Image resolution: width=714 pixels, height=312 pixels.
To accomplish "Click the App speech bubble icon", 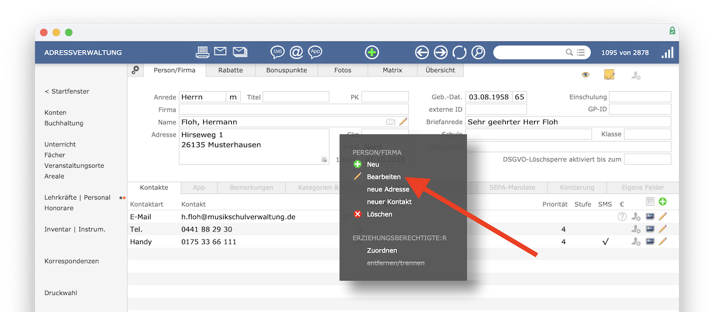I will 315,52.
